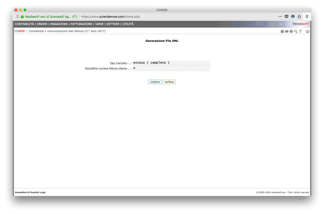Viewport: 324px width, 214px height.
Task: Open the ORDINI menu
Action: pos(42,24)
